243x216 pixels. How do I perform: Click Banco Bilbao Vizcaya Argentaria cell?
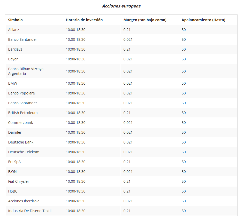26,71
